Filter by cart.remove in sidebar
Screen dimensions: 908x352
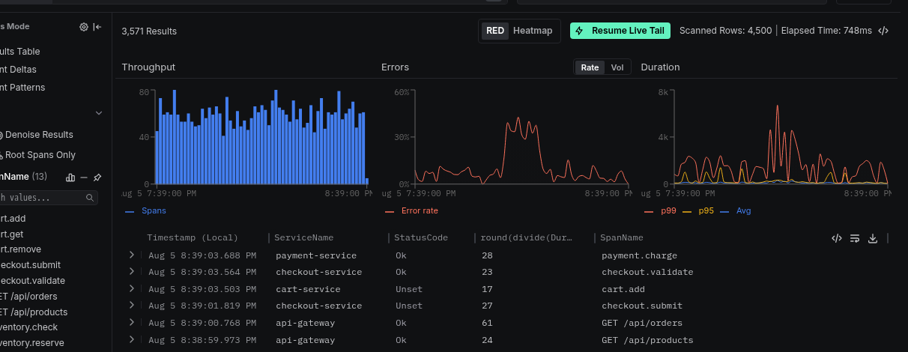21,249
